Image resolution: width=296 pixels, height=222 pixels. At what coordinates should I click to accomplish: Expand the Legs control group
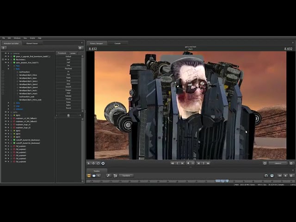point(8,106)
